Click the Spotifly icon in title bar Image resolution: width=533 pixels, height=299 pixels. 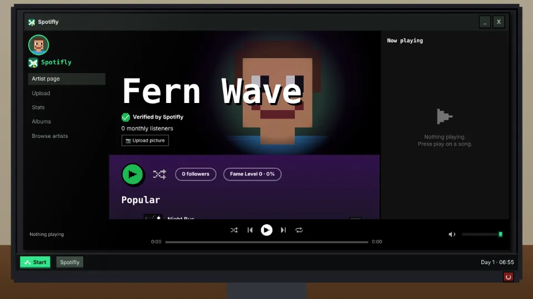(x=32, y=22)
